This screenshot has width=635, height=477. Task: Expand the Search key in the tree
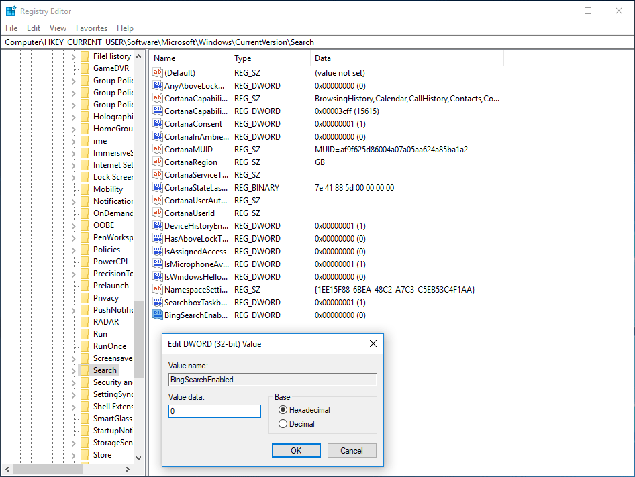(x=74, y=370)
